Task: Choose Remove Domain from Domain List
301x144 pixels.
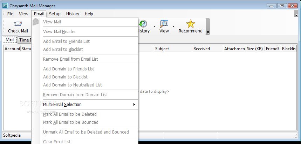Action: 85,95
